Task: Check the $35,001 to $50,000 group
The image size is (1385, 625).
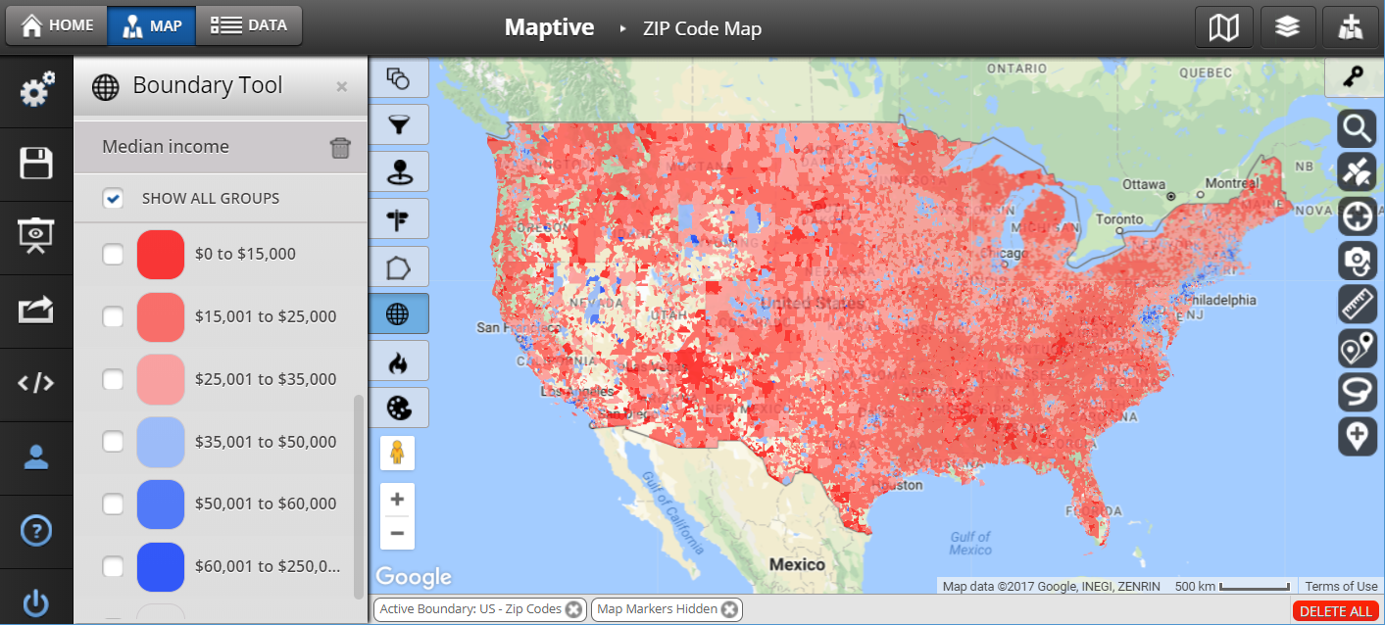Action: coord(114,442)
